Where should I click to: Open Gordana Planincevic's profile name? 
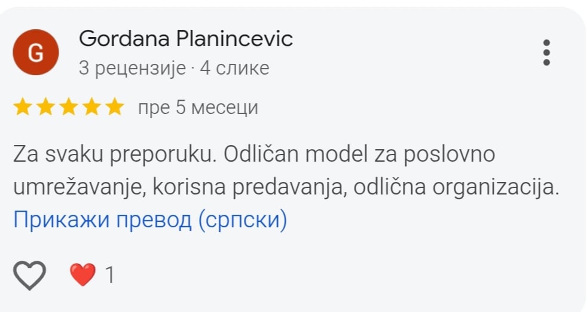coord(186,39)
